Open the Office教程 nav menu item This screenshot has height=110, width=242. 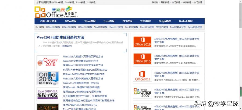pos(70,21)
